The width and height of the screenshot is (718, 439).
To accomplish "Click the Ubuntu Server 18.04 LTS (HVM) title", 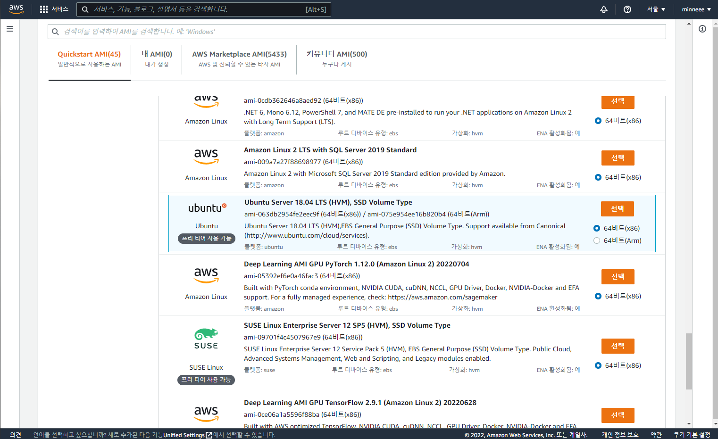I will [328, 202].
